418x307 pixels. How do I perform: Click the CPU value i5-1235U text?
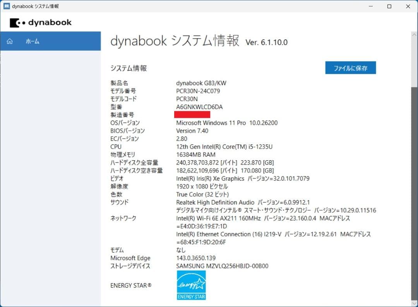(228, 146)
